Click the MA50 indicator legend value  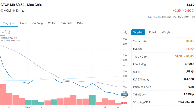pos(18,41)
